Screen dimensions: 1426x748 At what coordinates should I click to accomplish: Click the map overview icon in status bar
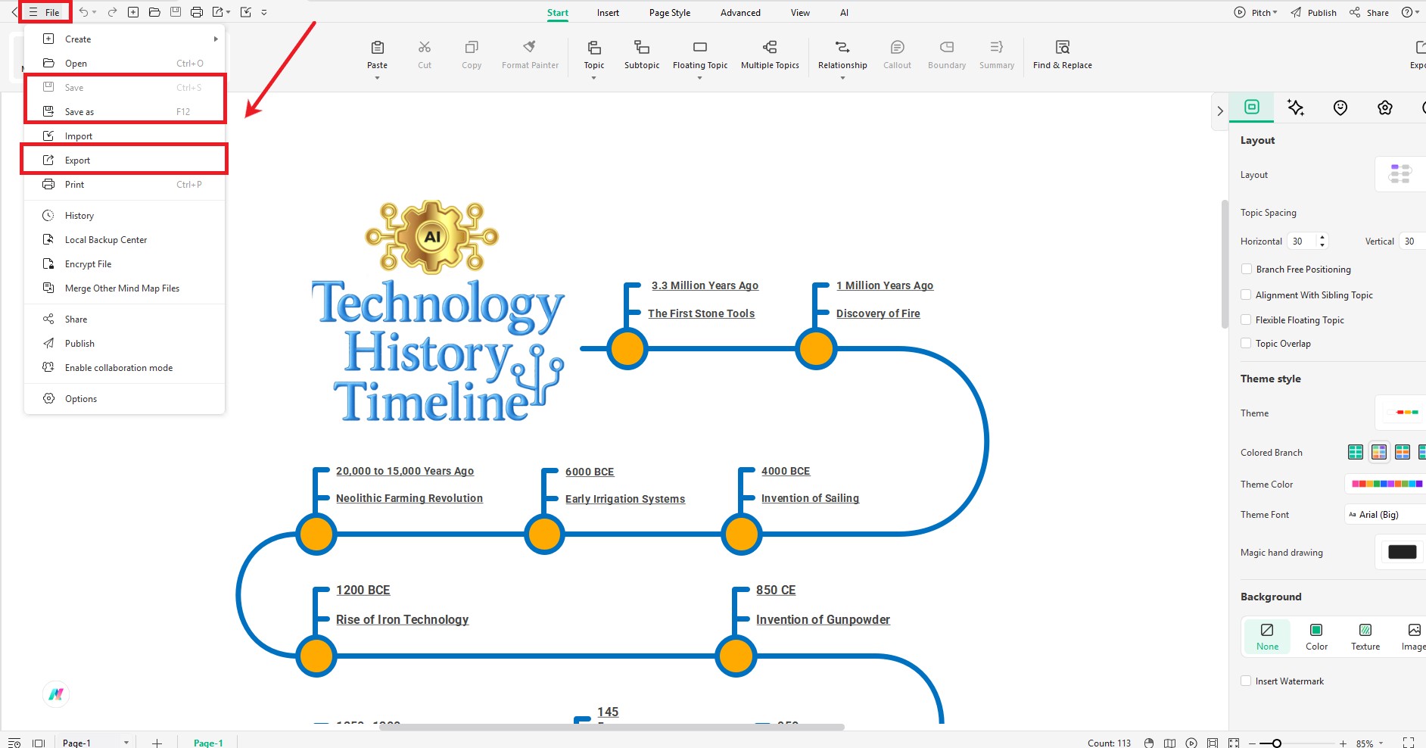tap(1169, 743)
